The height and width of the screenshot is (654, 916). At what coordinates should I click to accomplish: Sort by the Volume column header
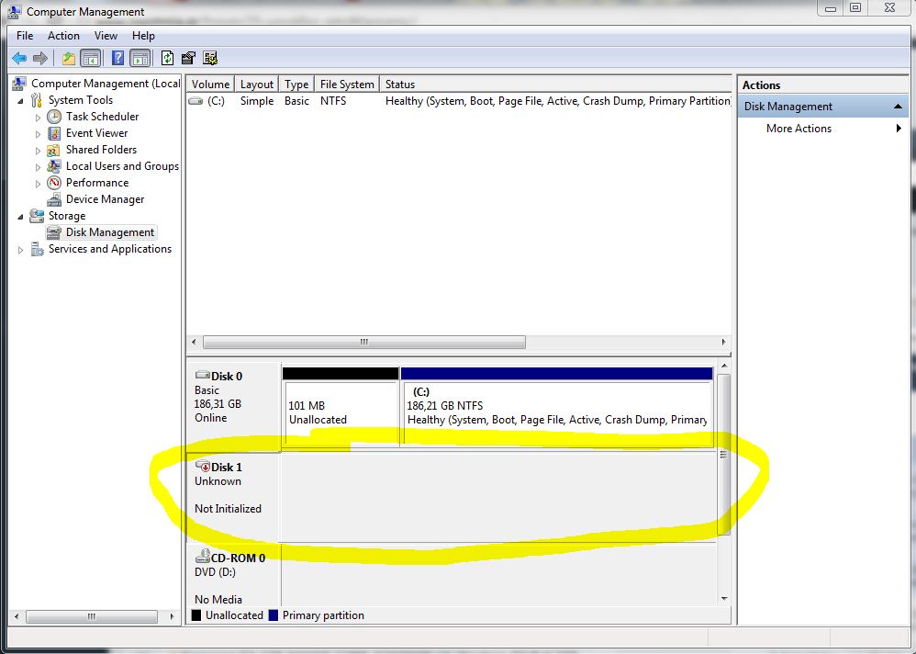[210, 85]
